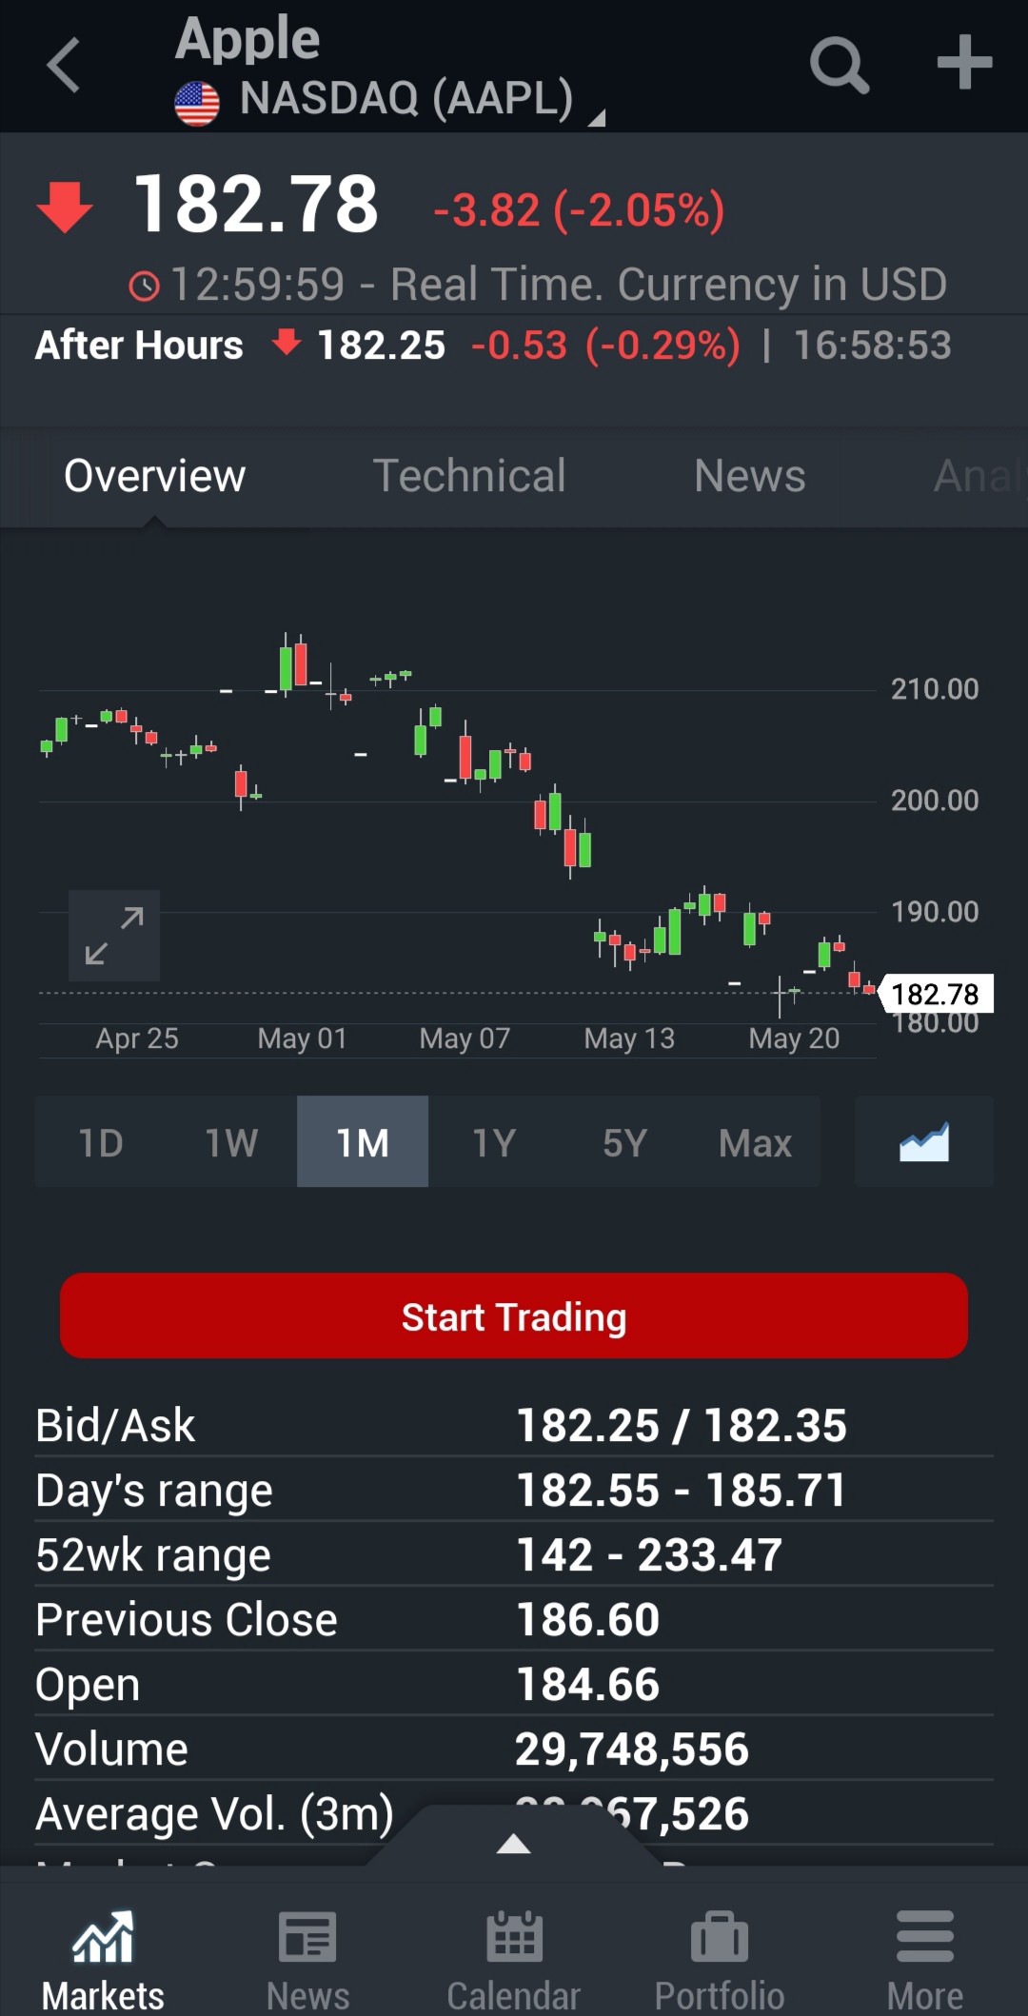
Task: Tap the Open value 184.66
Action: click(x=588, y=1685)
